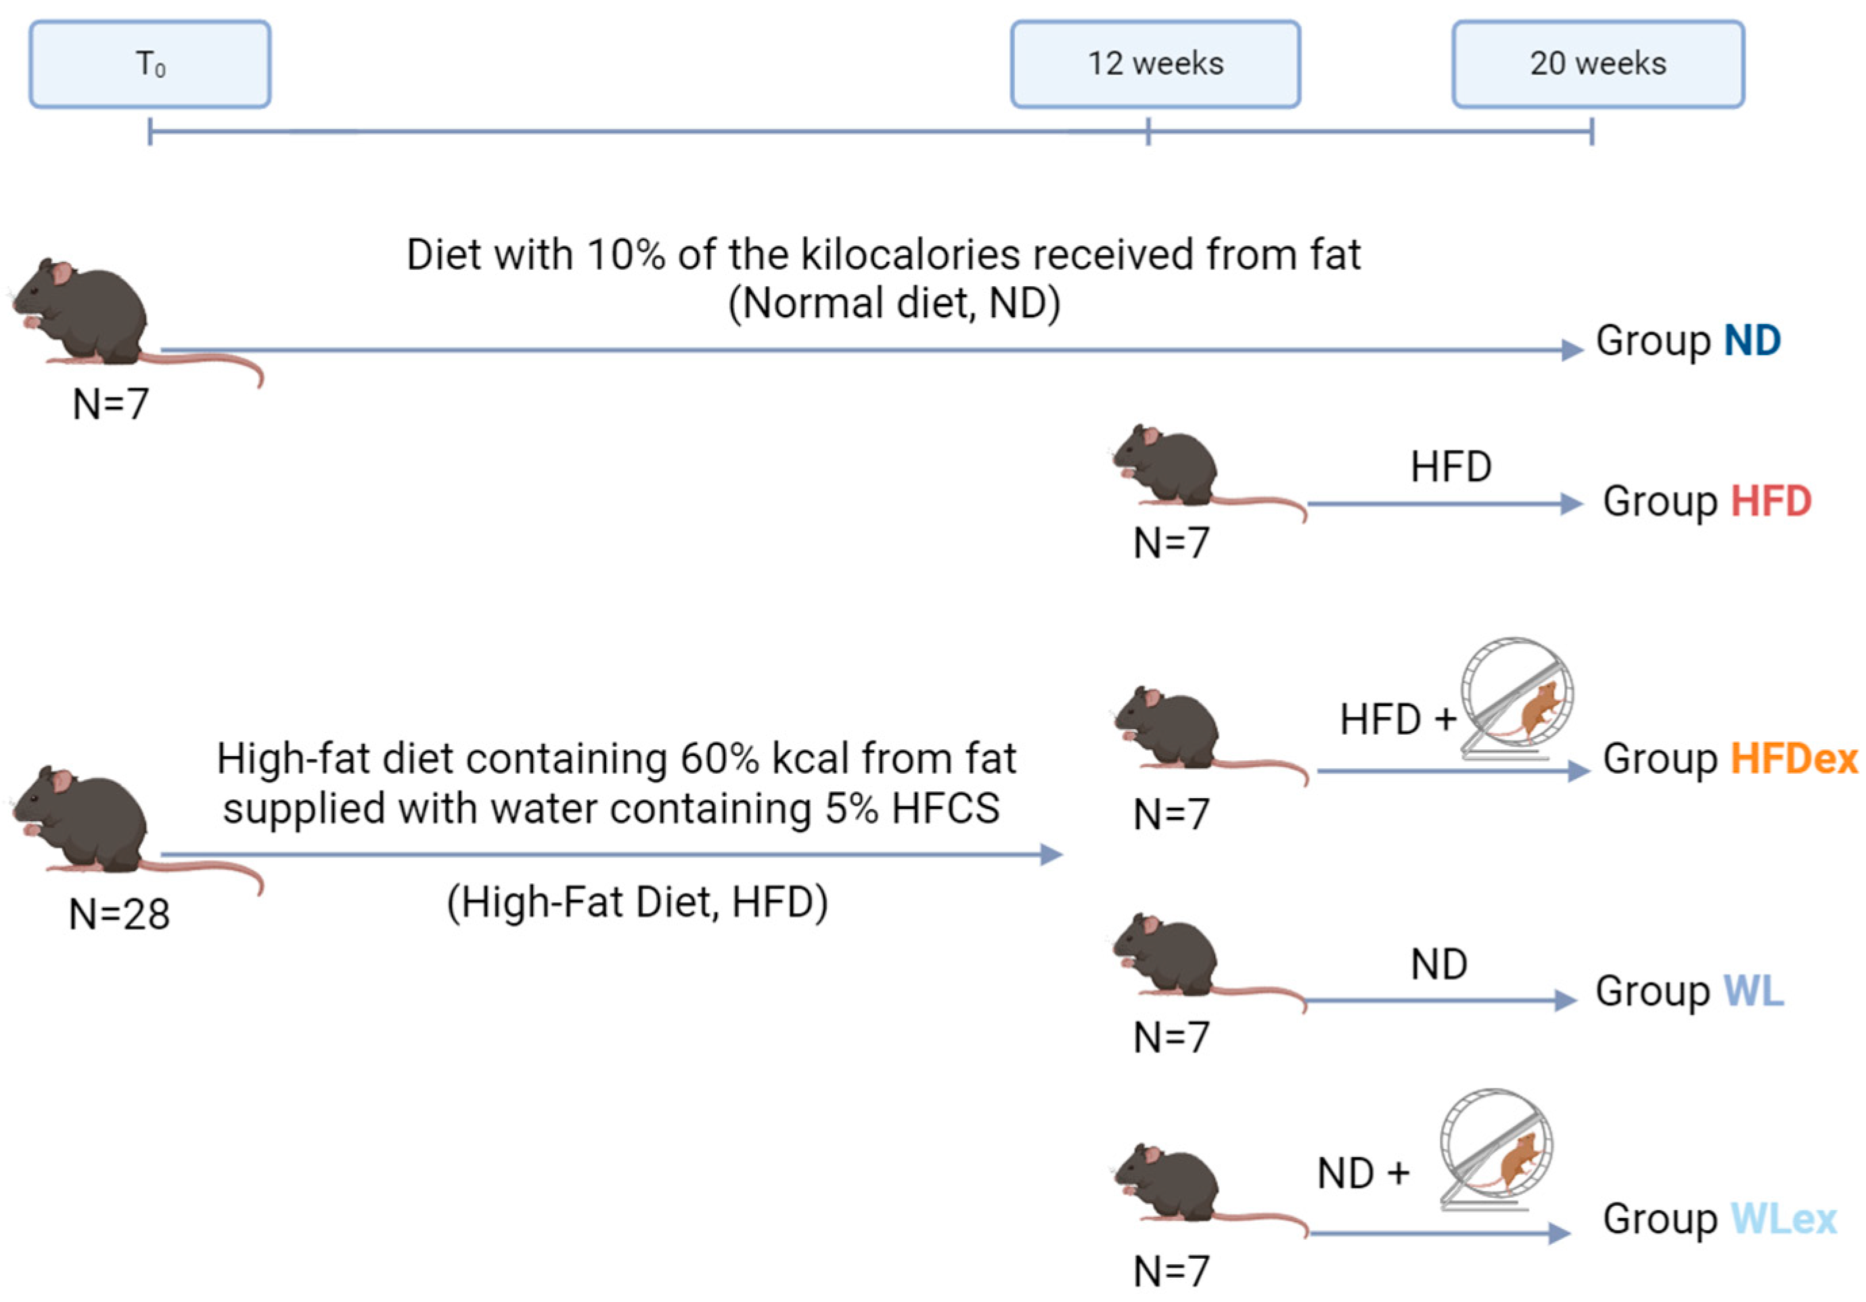Click the exercise wheel icon next to HFD +
This screenshot has height=1302, width=1866.
[1516, 698]
